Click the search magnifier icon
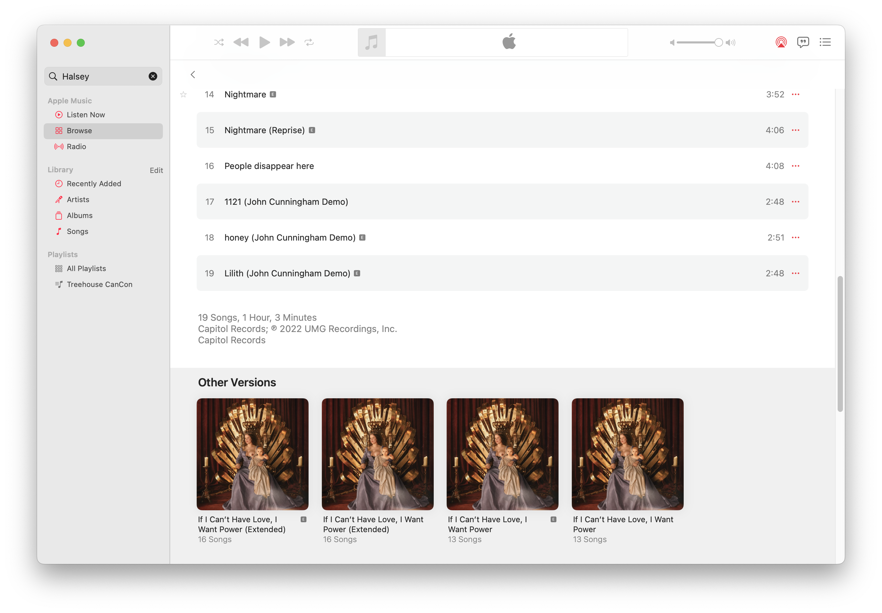Screen dimensions: 882x613 click(x=53, y=77)
